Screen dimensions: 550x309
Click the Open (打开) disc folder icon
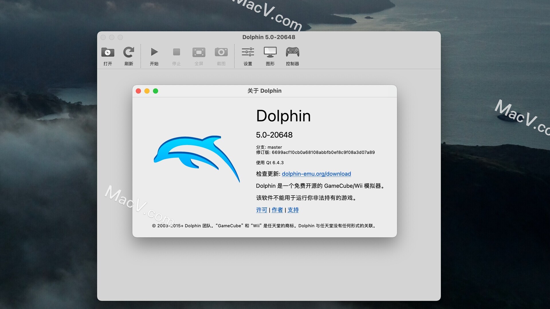[108, 52]
